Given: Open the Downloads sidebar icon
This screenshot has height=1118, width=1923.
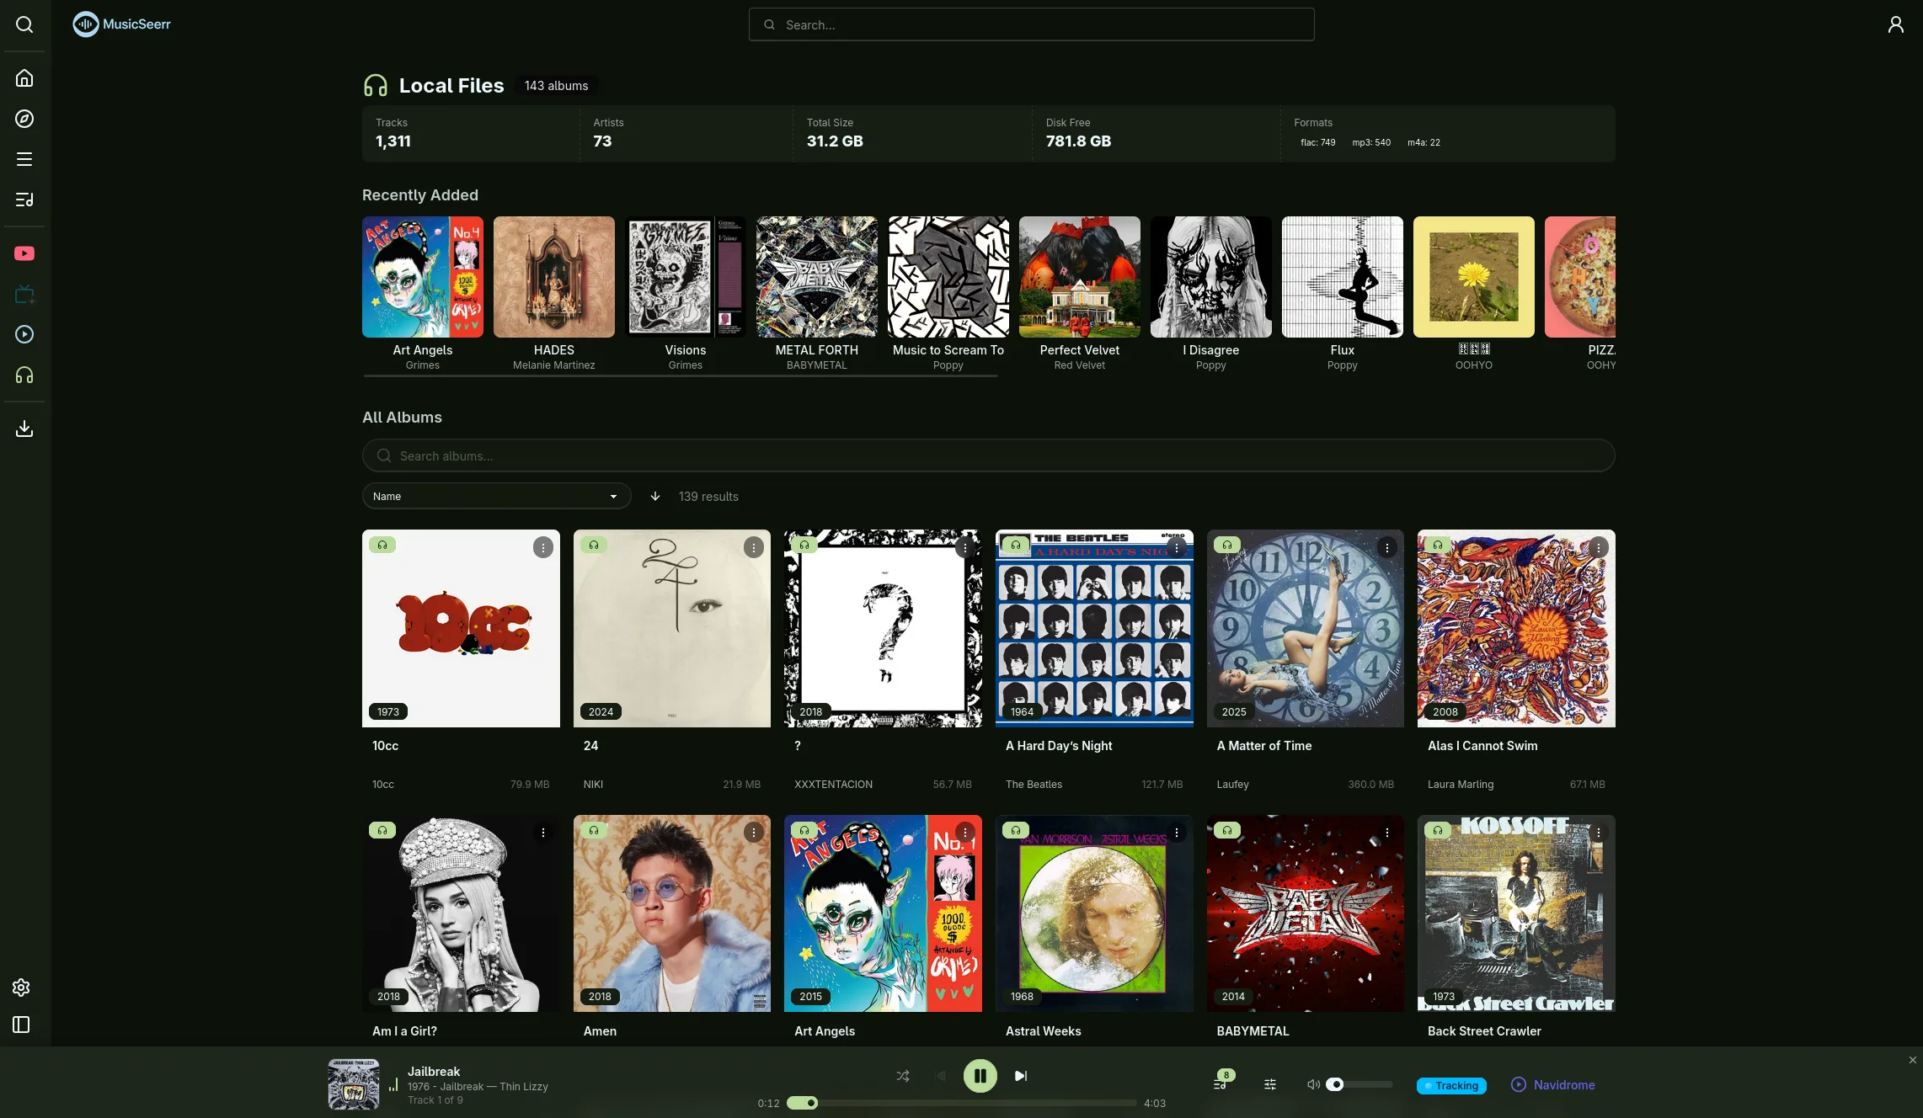Looking at the screenshot, I should click(x=24, y=429).
